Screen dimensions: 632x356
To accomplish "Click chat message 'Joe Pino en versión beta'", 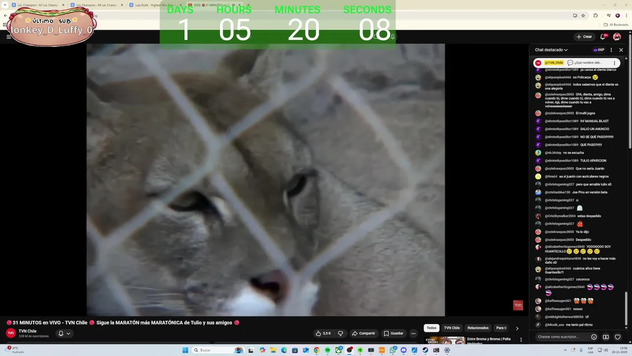I will tap(590, 192).
